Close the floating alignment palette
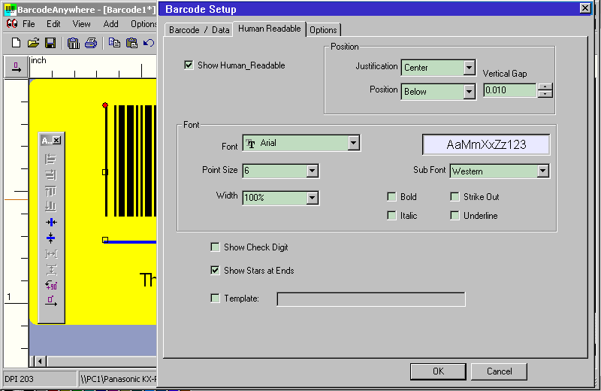The height and width of the screenshot is (391, 601). (x=57, y=141)
